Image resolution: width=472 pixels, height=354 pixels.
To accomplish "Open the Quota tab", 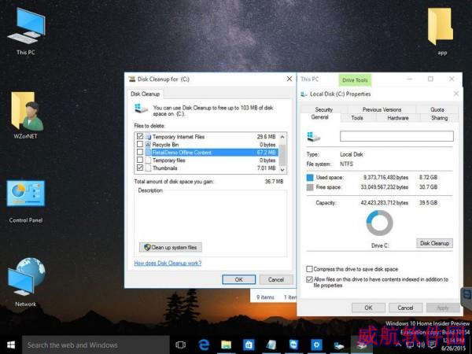I will (437, 109).
